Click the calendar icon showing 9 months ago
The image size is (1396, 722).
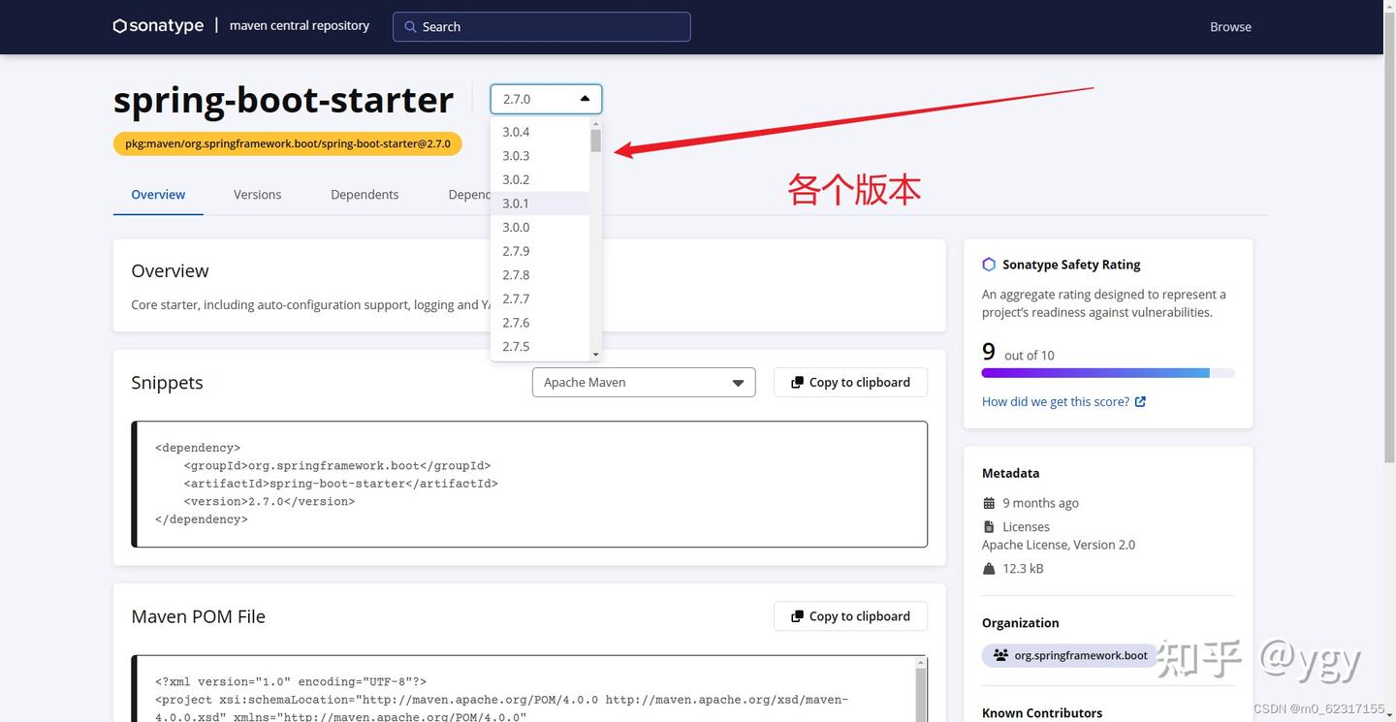[x=989, y=503]
